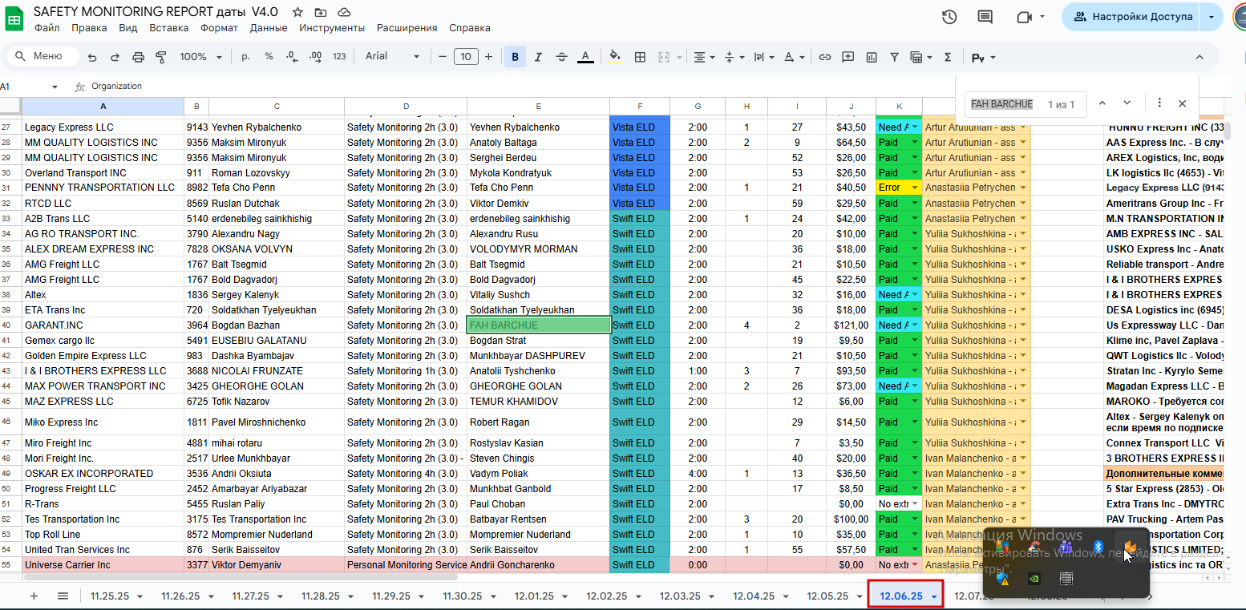Open the text rotation dropdown

(794, 57)
